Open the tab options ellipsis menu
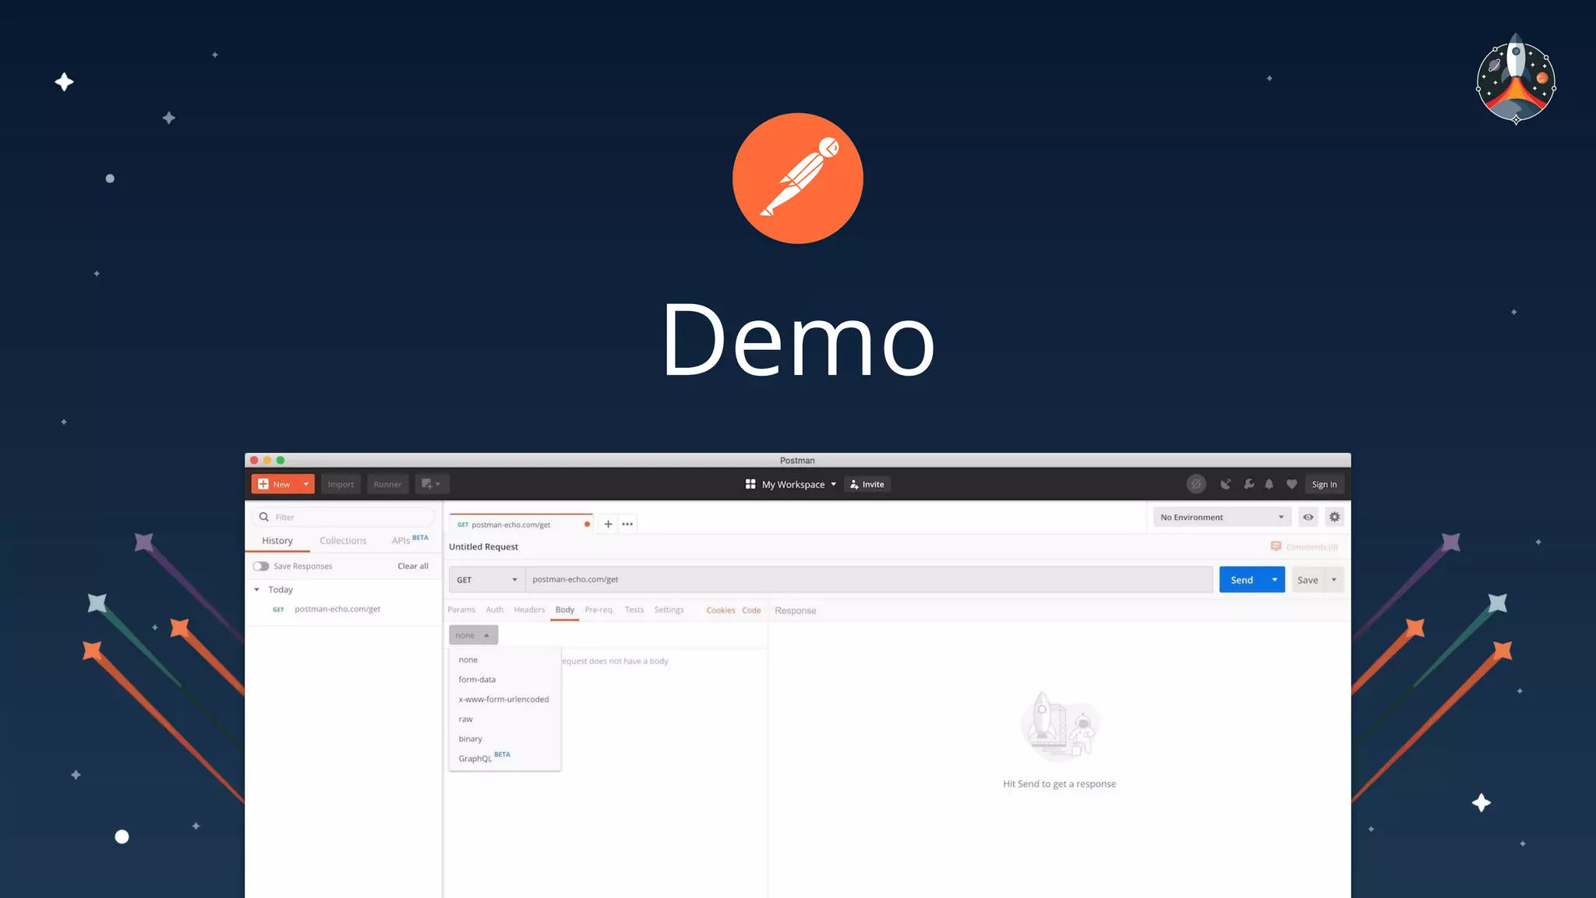Viewport: 1596px width, 898px height. point(627,524)
